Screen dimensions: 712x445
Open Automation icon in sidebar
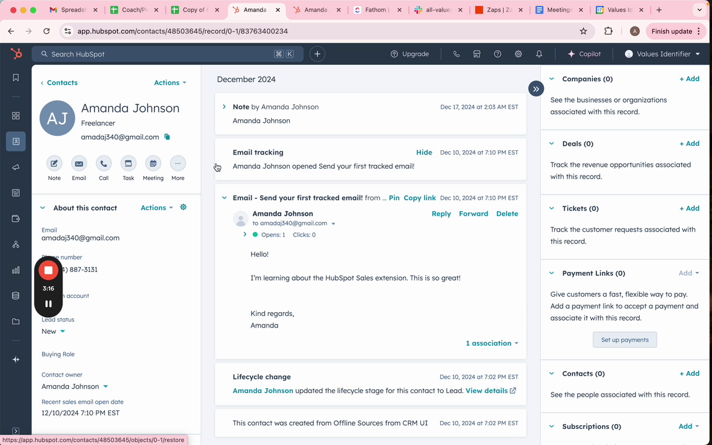coord(16,245)
